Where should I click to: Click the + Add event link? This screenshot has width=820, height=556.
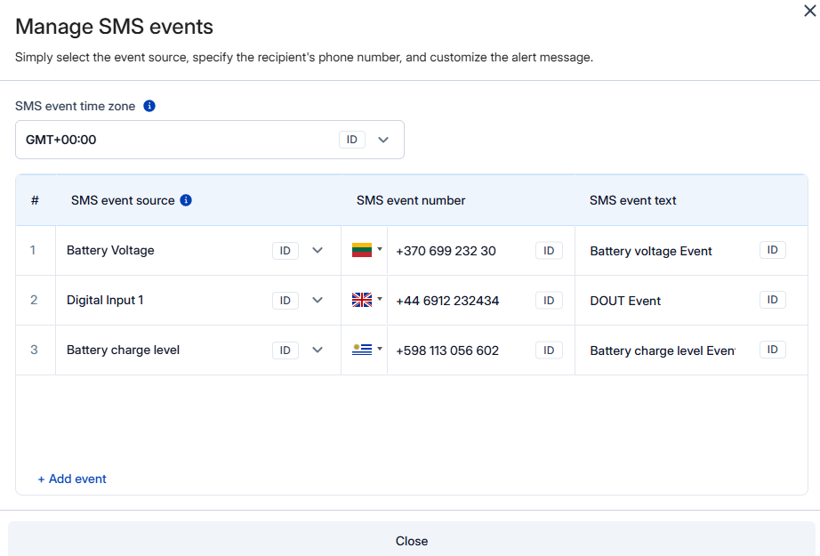72,479
